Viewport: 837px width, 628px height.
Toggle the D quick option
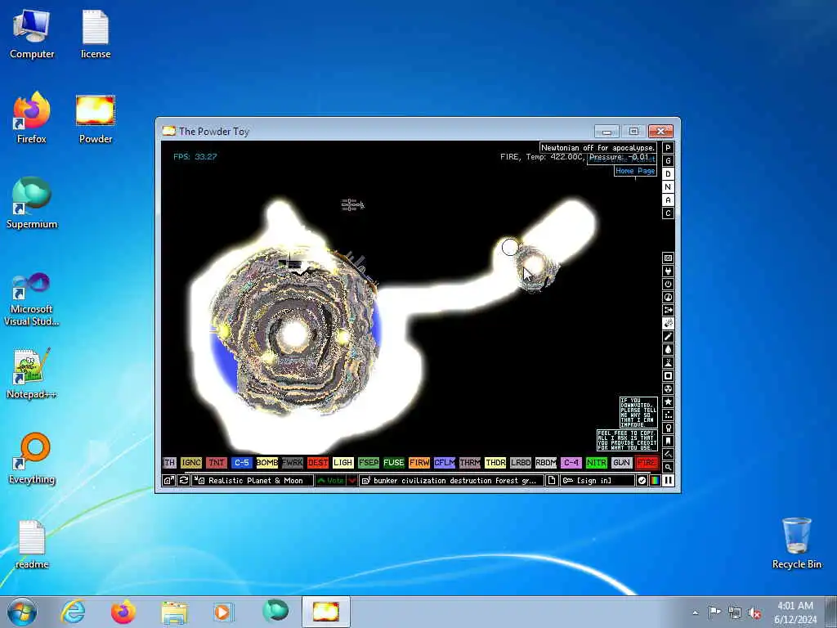(x=668, y=174)
